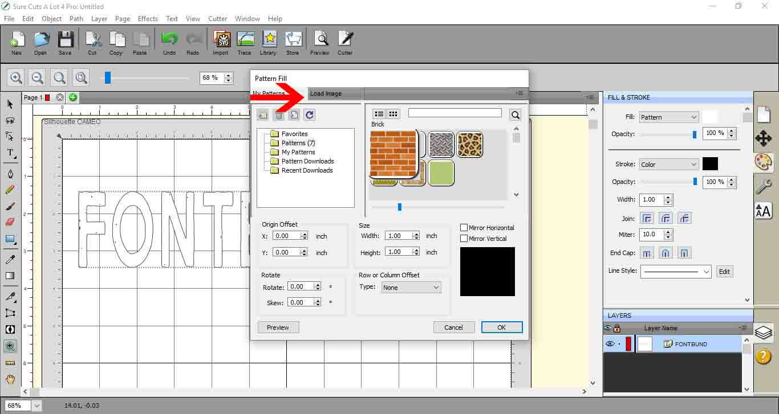Click the black Stroke color swatch
Viewport: 779px width, 414px height.
pos(710,164)
